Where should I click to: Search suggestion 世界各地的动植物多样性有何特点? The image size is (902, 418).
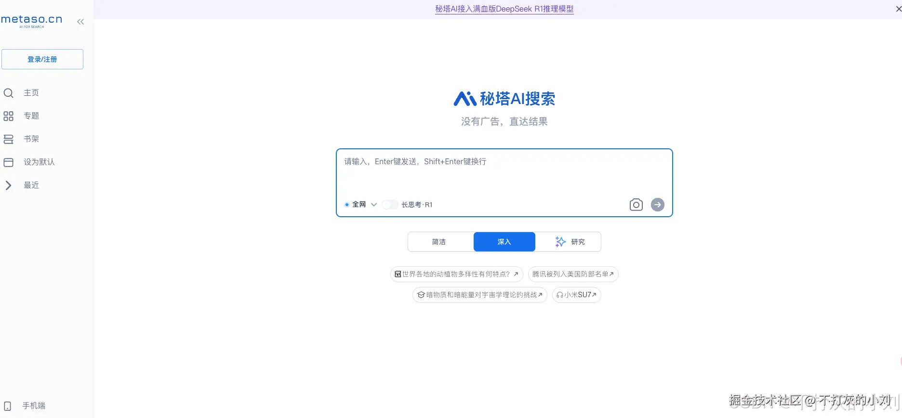(457, 274)
